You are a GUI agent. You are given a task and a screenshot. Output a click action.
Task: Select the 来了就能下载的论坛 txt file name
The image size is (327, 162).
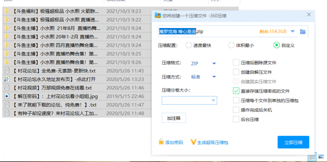54,105
